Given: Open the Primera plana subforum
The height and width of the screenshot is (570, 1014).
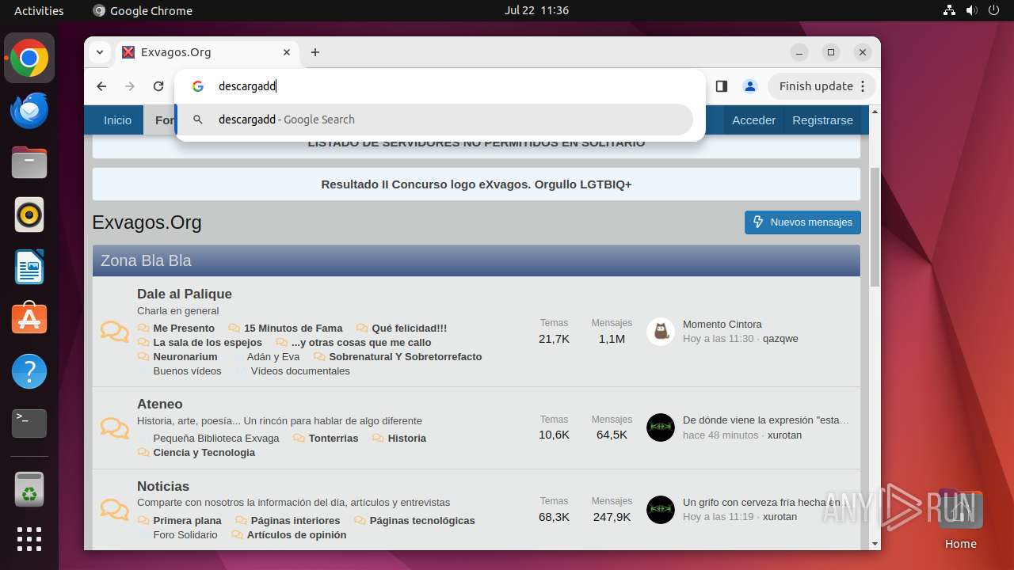Looking at the screenshot, I should [x=188, y=520].
